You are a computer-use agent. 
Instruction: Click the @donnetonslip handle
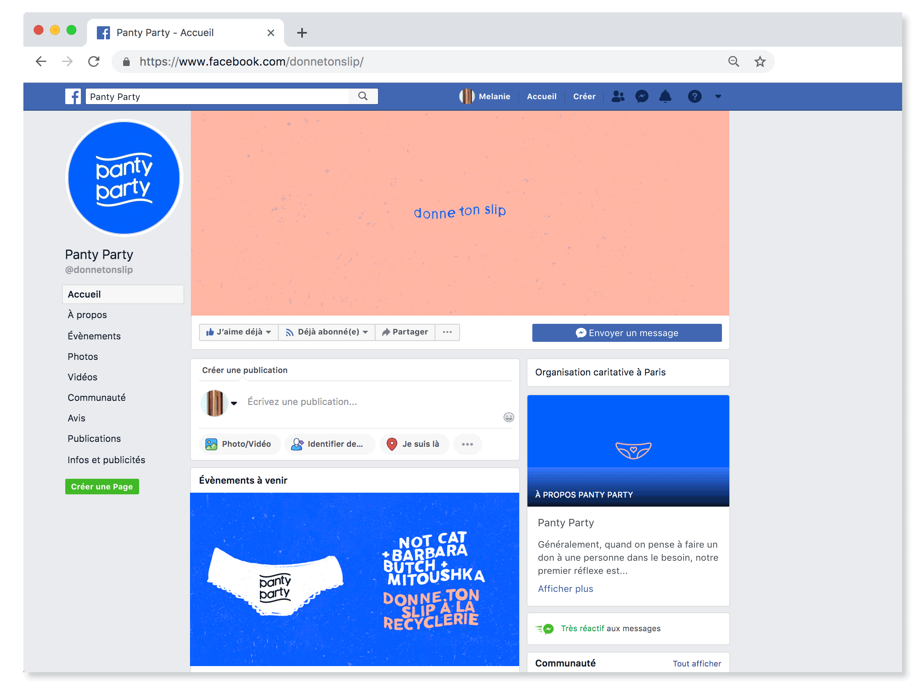99,270
